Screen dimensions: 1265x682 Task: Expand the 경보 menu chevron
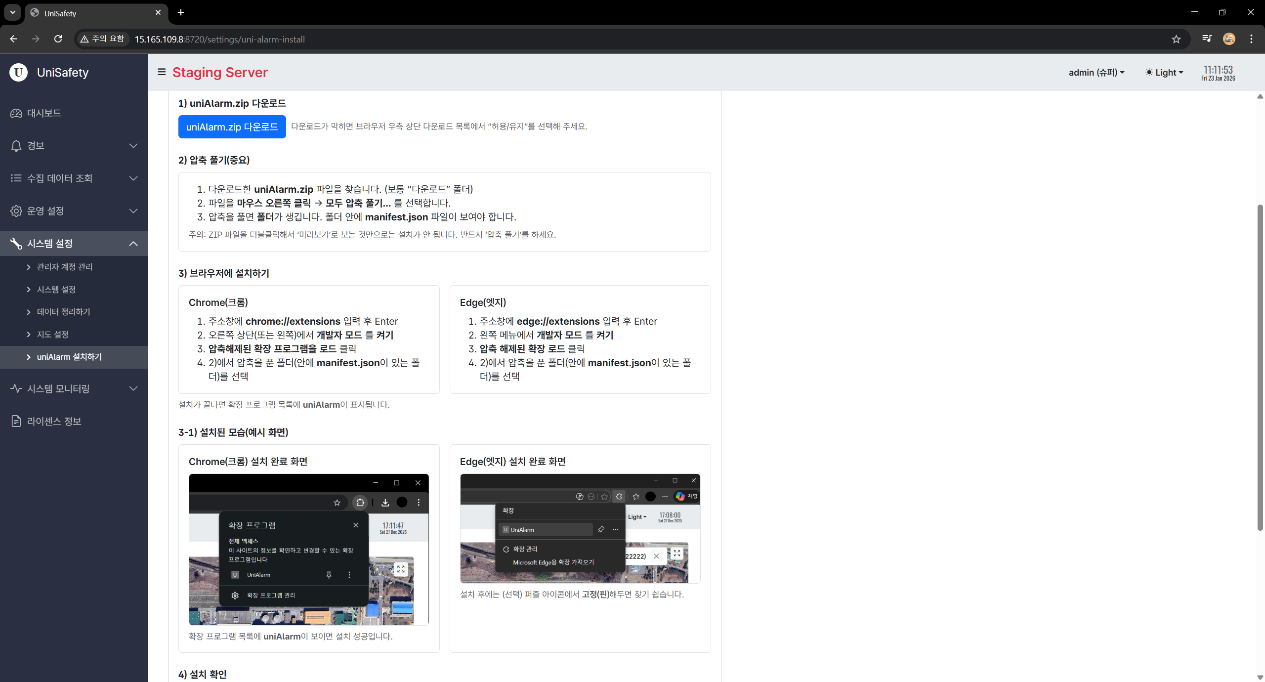[133, 146]
